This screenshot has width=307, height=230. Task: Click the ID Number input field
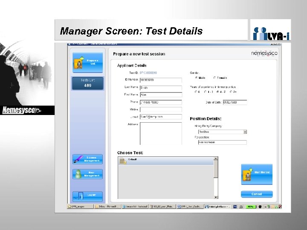coord(161,80)
